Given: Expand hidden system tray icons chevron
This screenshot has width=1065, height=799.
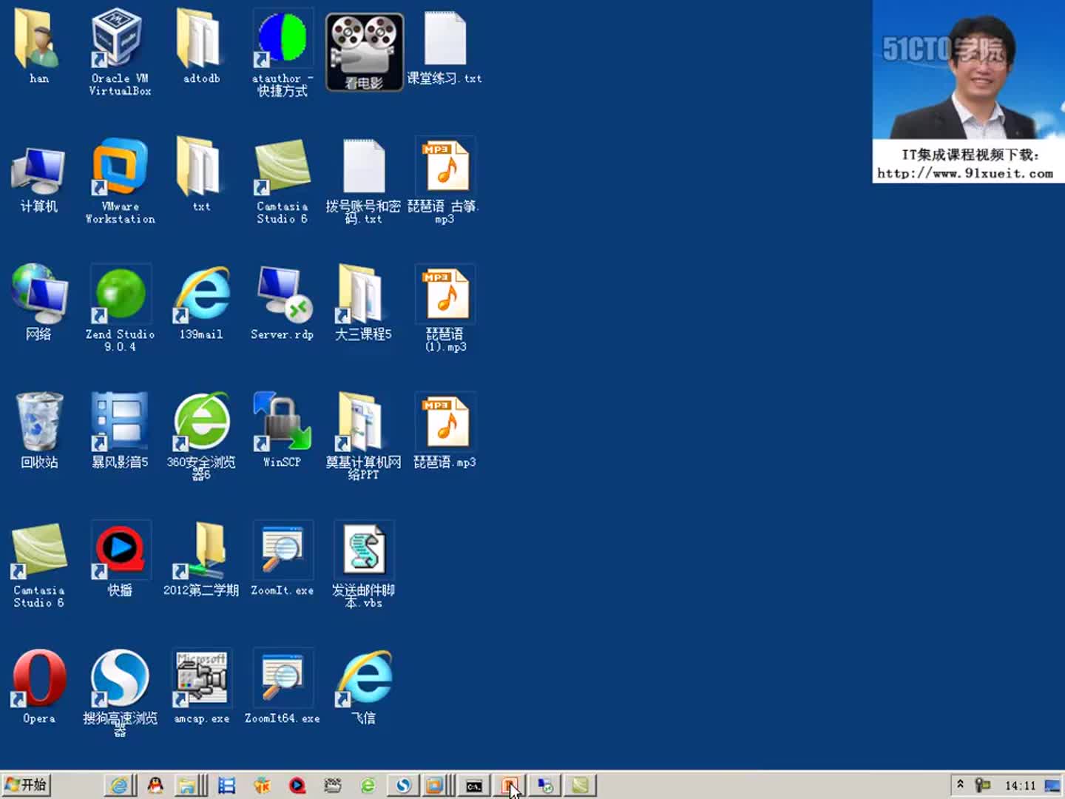Looking at the screenshot, I should pyautogui.click(x=960, y=784).
